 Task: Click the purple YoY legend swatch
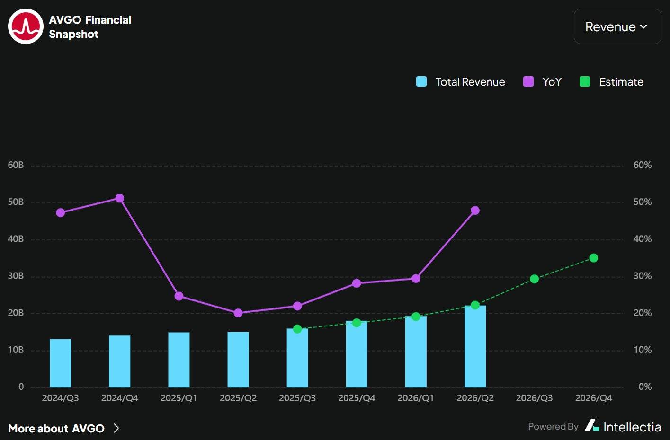[528, 82]
